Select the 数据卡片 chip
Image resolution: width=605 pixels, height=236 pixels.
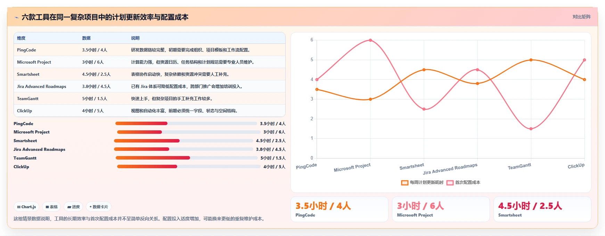(x=99, y=207)
